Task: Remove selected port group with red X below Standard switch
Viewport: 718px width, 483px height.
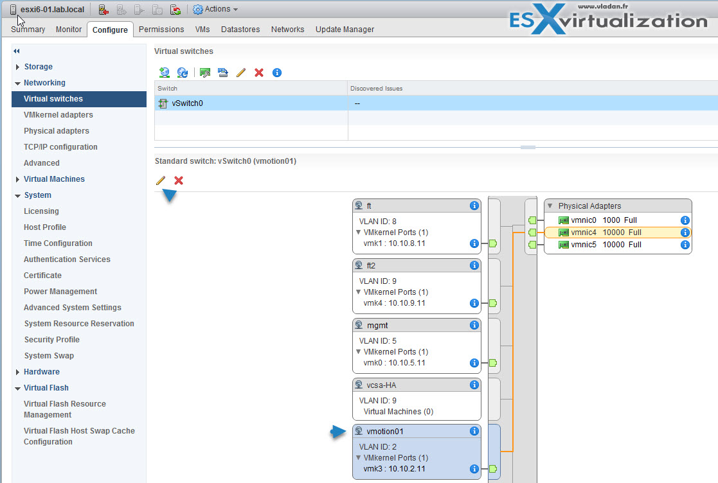Action: [179, 180]
